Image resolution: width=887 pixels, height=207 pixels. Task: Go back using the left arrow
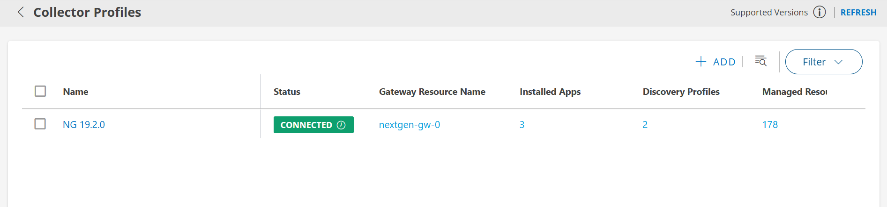tap(21, 12)
